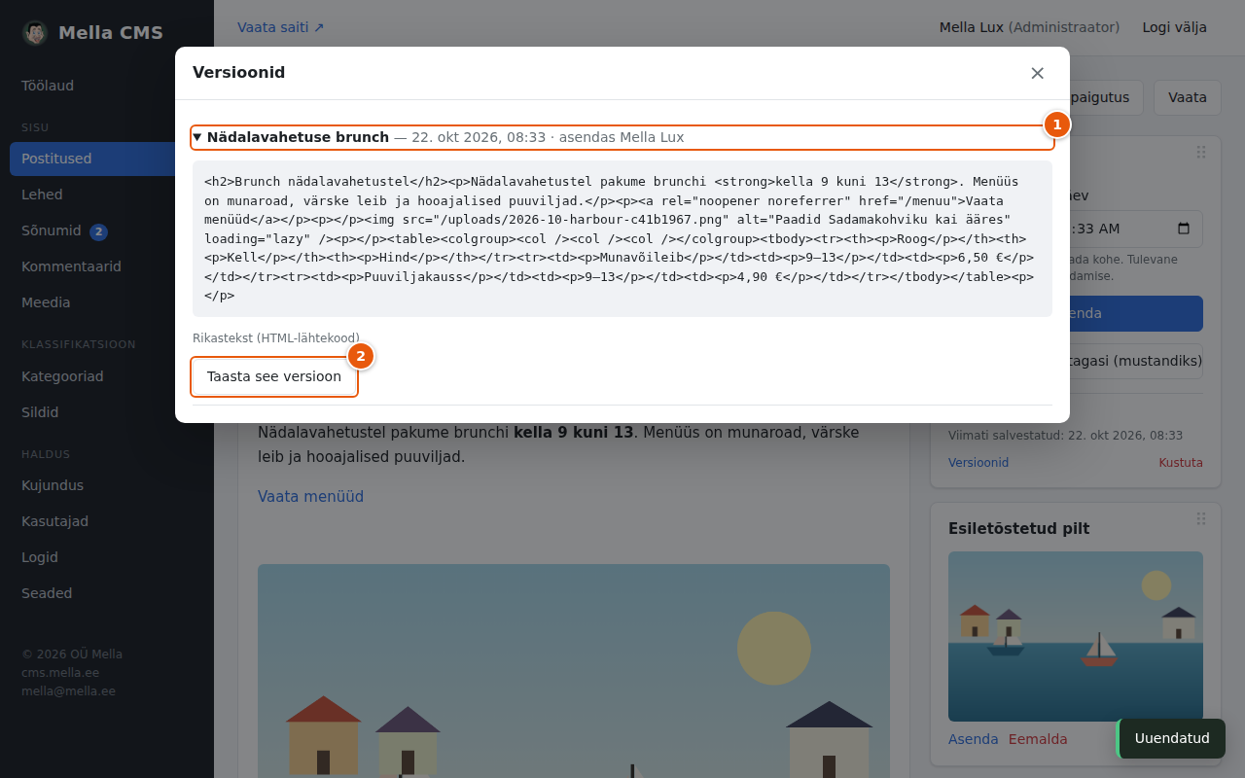Click the Rikastekst (HTML-lähtekood) label

[x=276, y=337]
